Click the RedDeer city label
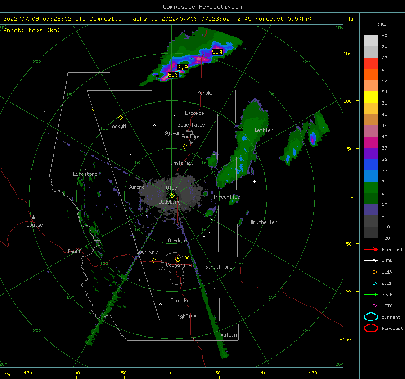This screenshot has width=405, height=379. pyautogui.click(x=191, y=137)
